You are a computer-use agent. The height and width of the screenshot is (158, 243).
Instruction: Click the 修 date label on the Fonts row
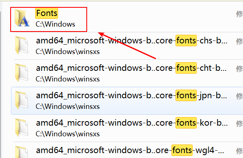239,14
